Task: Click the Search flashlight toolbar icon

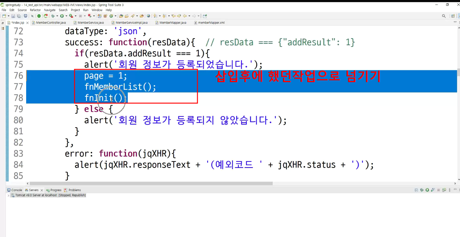Action: (133, 16)
